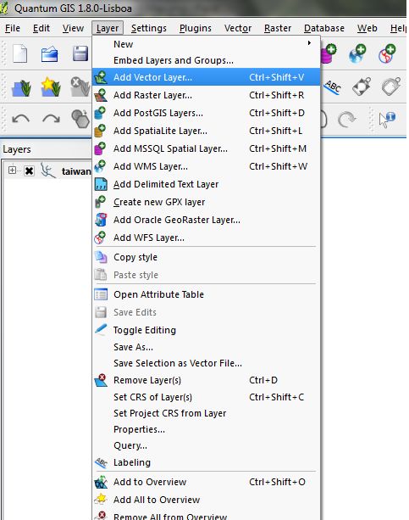Screen dimensions: 409x520
Task: Choose Add Delimited Text Layer
Action: click(206, 184)
